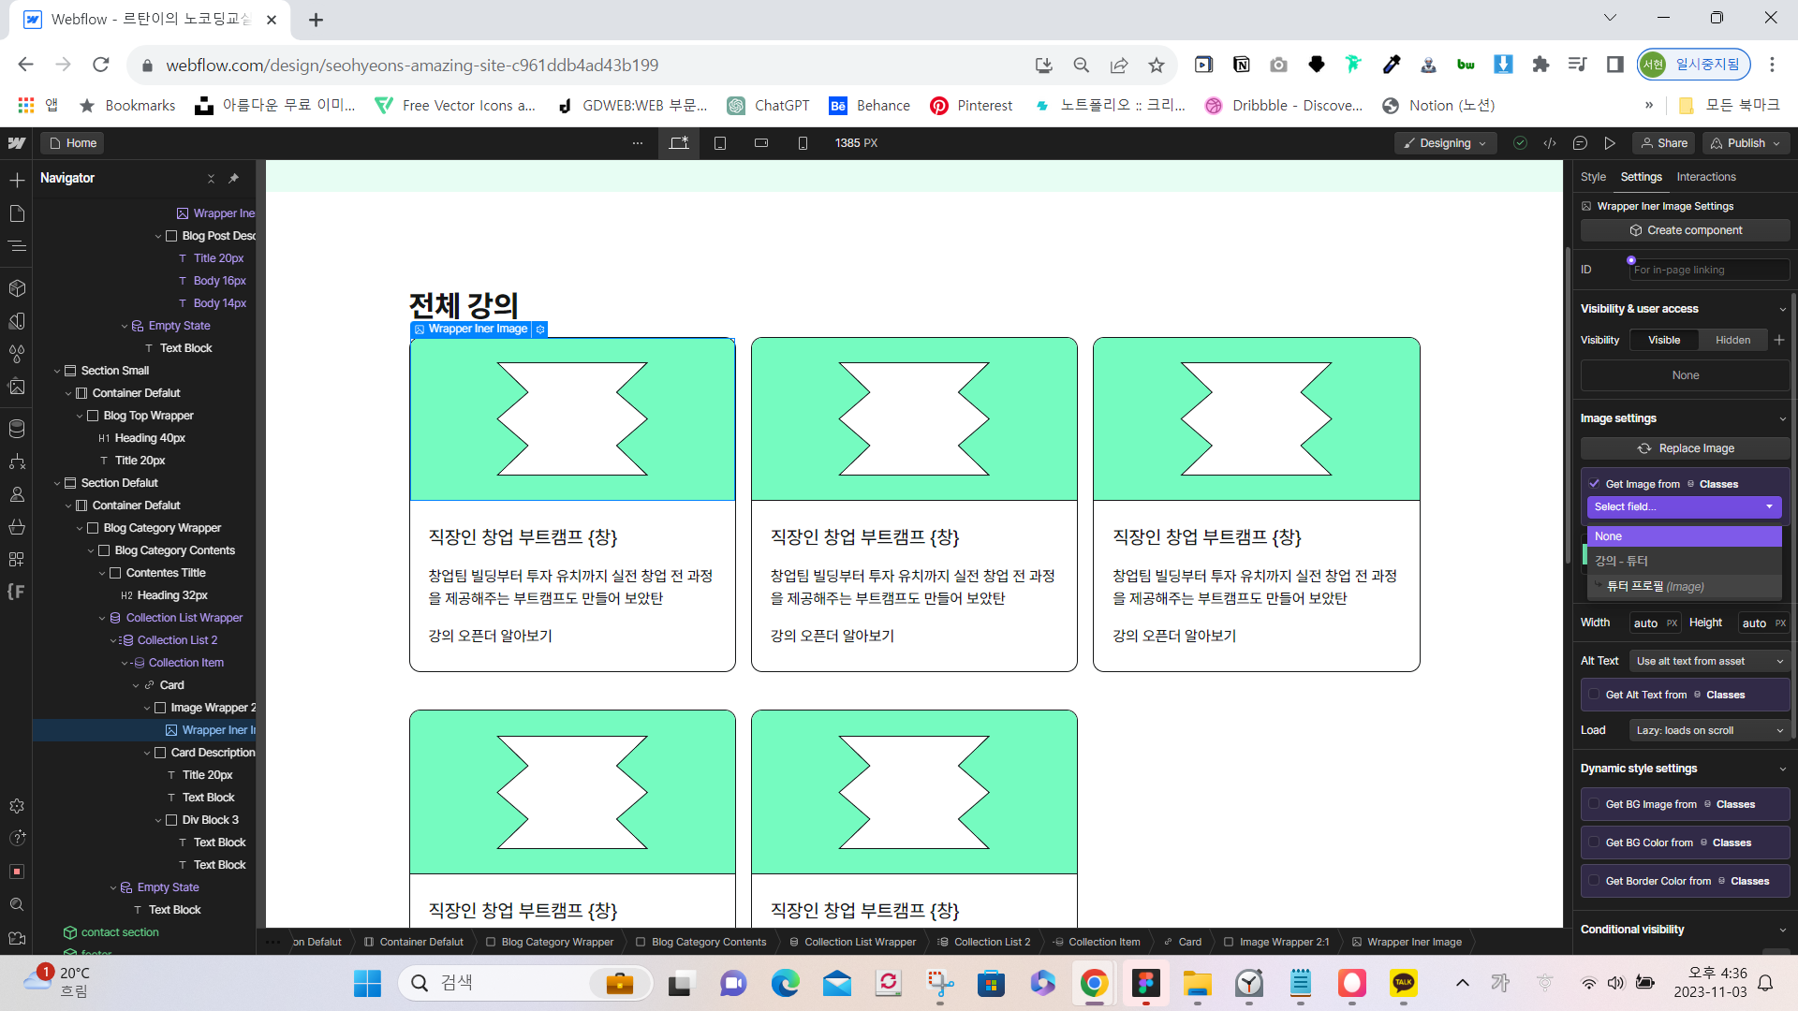Open the search magnifier in sidebar

17,904
